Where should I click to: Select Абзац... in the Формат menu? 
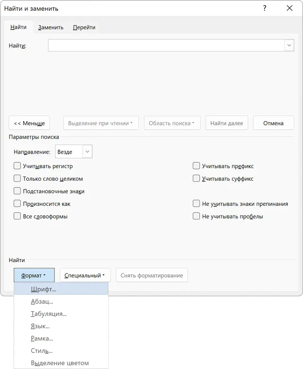(x=61, y=301)
